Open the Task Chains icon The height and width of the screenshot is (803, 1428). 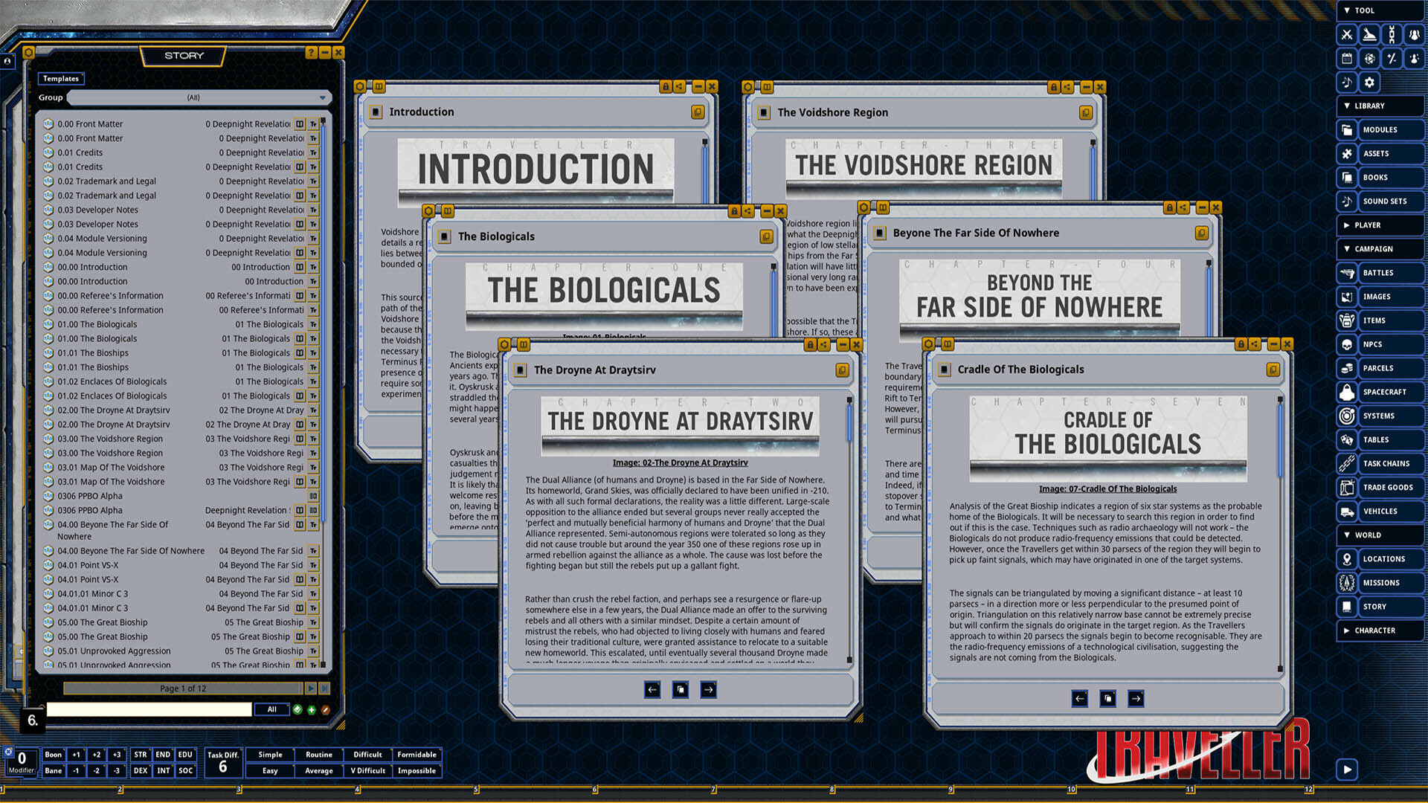coord(1347,463)
